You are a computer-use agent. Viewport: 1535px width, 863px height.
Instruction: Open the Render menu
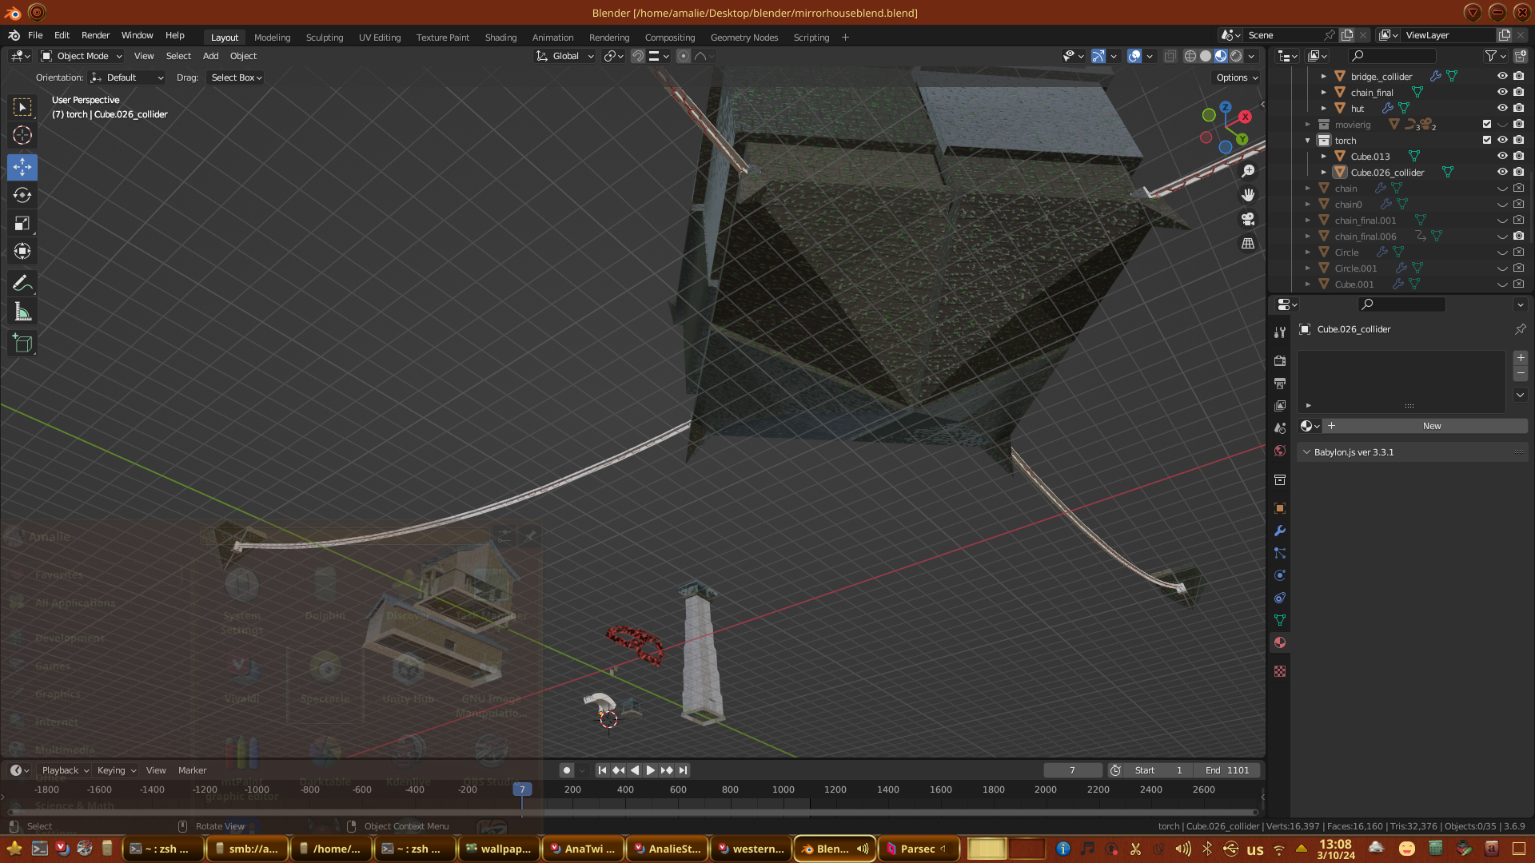click(95, 35)
